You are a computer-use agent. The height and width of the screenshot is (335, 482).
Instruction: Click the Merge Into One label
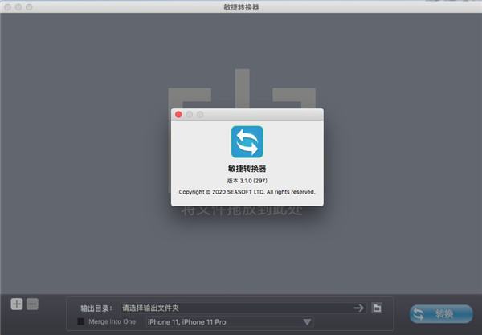pyautogui.click(x=112, y=321)
